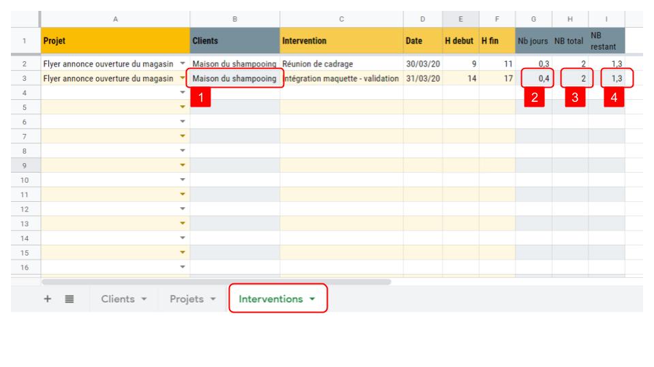
Task: Select Flyer annonce cell in row 2
Action: point(116,64)
